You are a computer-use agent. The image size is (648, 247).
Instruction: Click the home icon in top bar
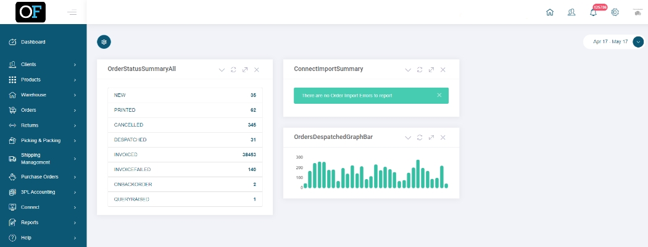point(550,12)
